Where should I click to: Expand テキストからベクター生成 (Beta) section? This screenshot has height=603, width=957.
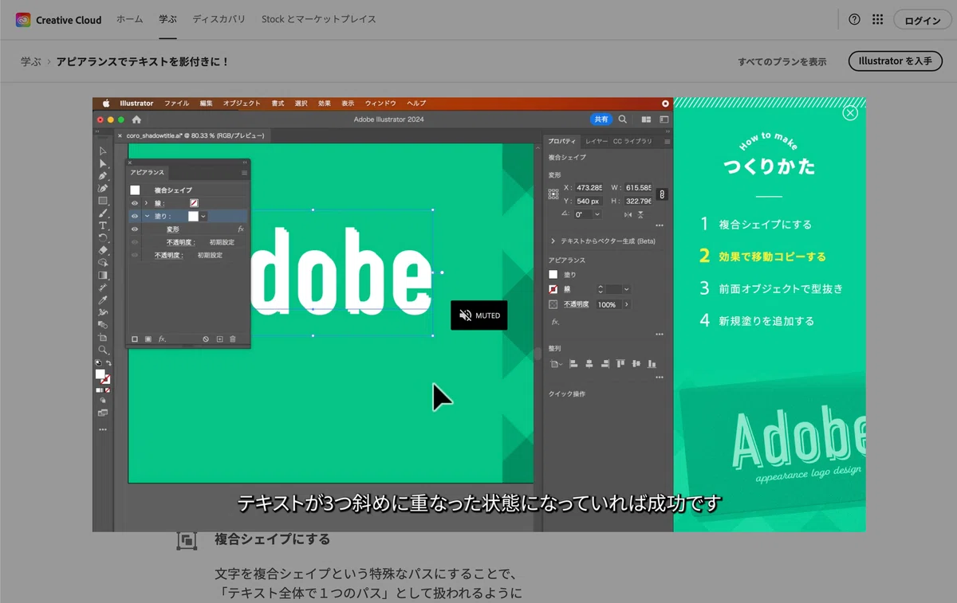(553, 241)
